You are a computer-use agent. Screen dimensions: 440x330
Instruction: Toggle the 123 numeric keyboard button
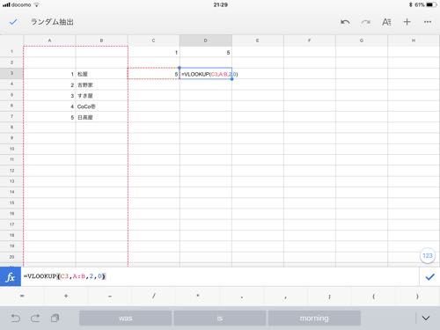click(428, 256)
